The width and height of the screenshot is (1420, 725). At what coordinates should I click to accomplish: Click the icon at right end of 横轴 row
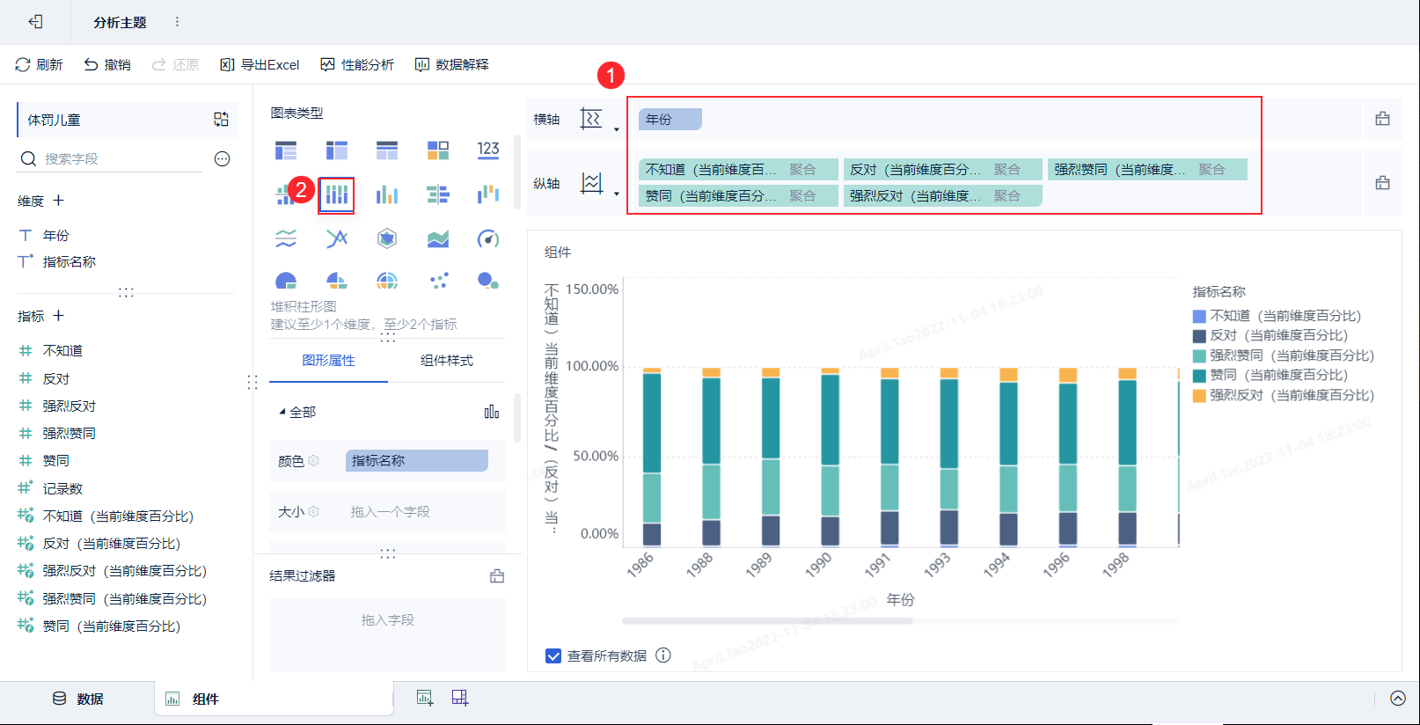pyautogui.click(x=1383, y=119)
